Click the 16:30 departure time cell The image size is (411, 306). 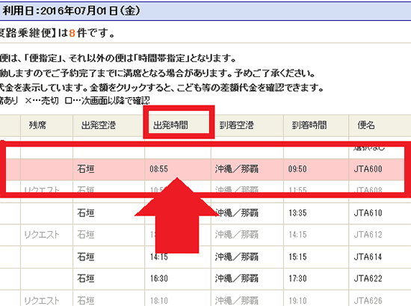(159, 278)
